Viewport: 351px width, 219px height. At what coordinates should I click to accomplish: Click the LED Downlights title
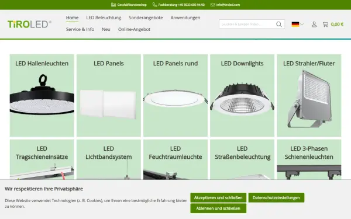pyautogui.click(x=242, y=64)
